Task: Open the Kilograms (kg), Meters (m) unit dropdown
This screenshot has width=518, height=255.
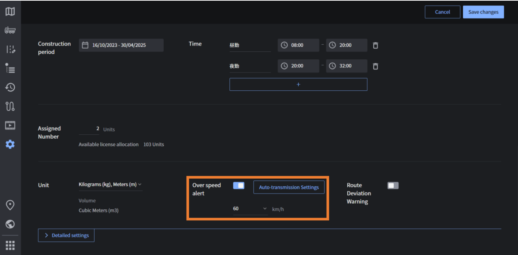Action: (110, 185)
